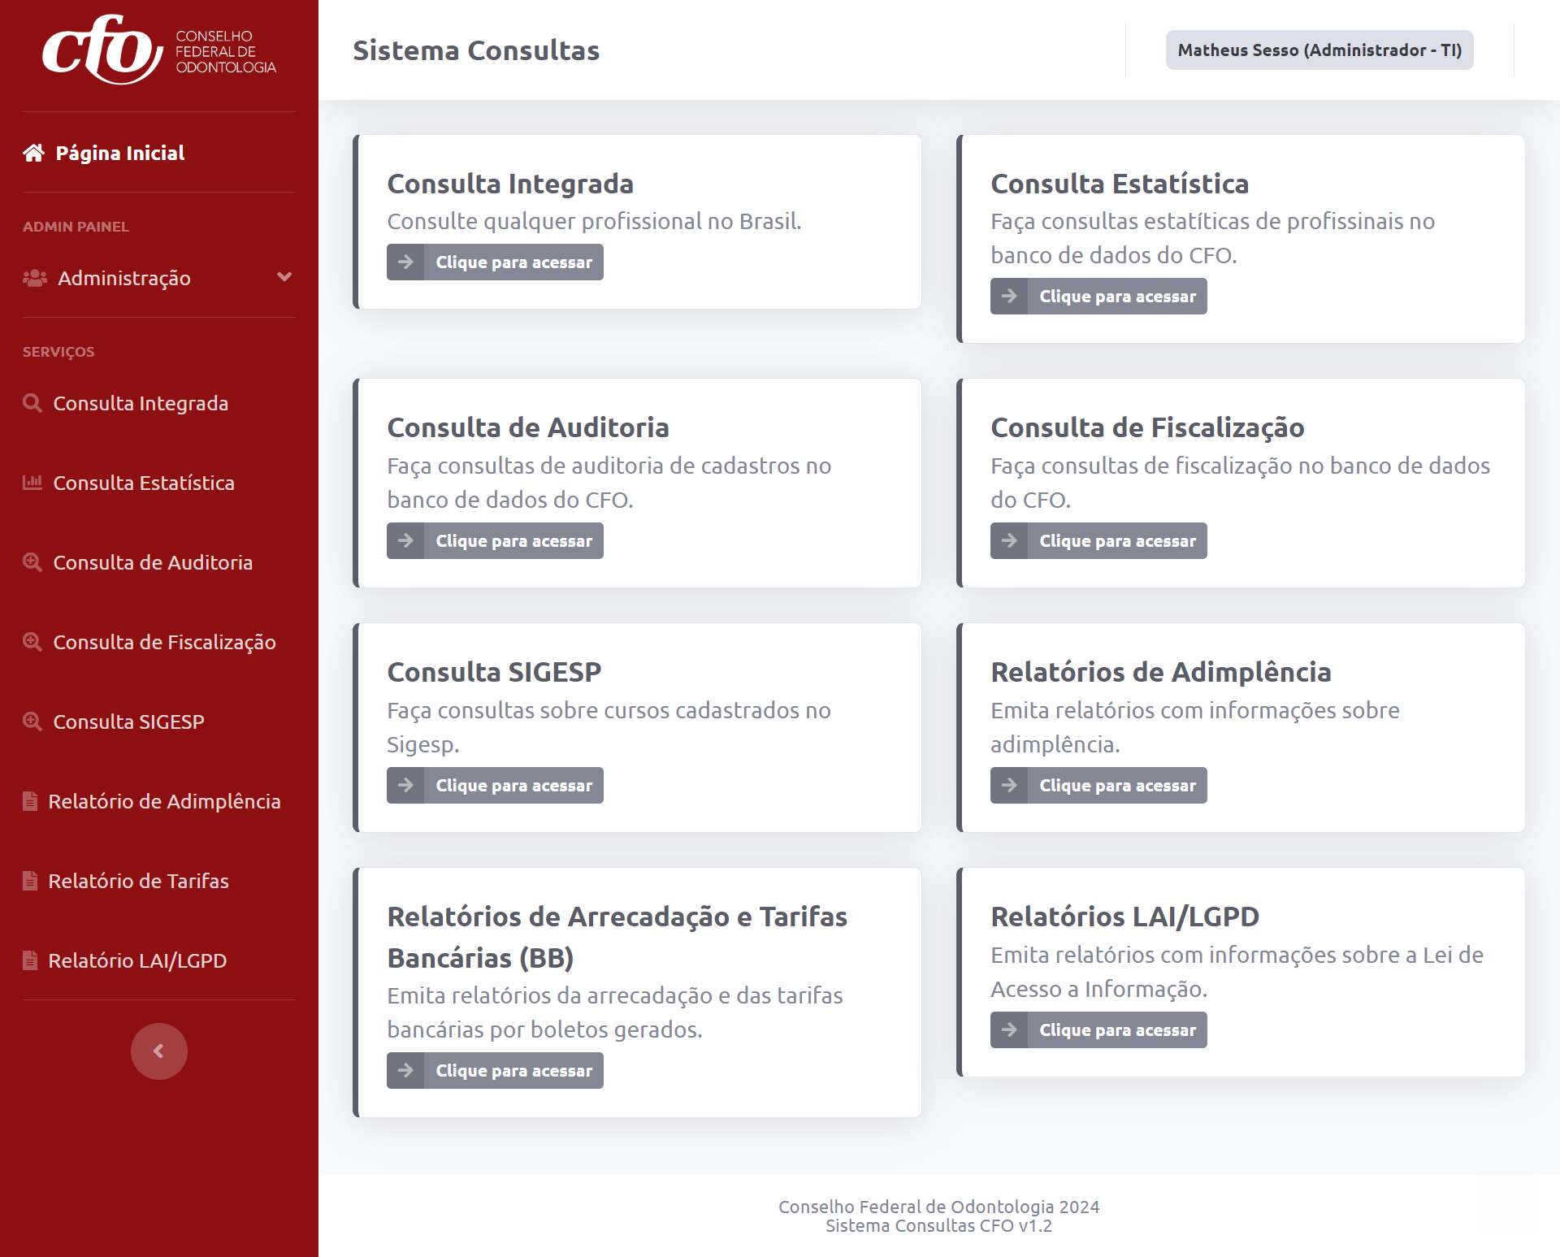Click the zoom icon for Consulta de Fiscalização
The height and width of the screenshot is (1257, 1560).
(x=32, y=642)
